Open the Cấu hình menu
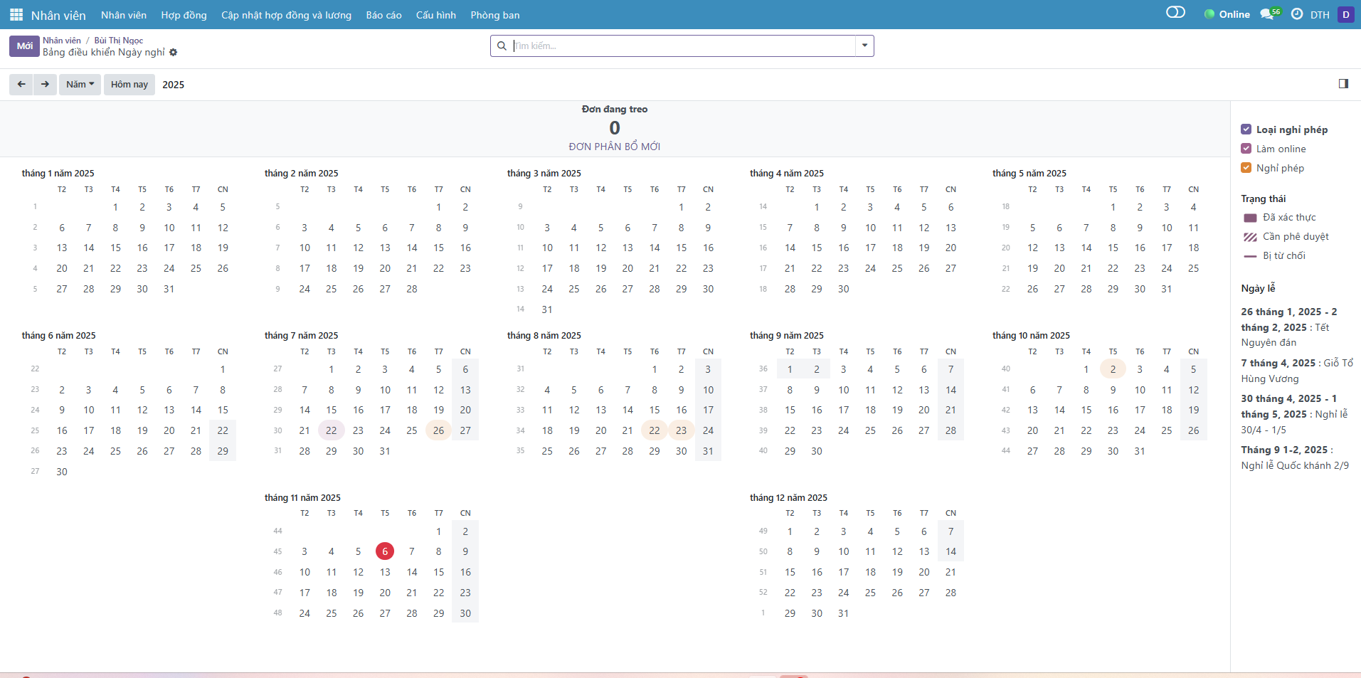This screenshot has width=1361, height=678. click(435, 15)
